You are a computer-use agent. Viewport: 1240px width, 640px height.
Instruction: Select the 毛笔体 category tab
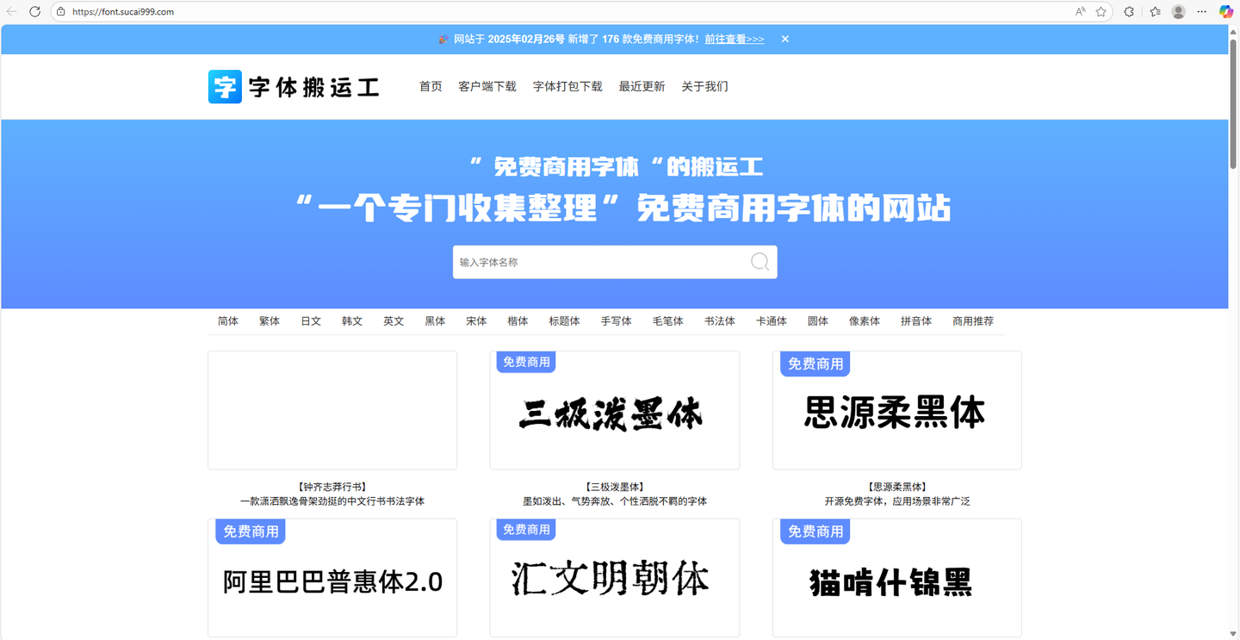(x=667, y=321)
